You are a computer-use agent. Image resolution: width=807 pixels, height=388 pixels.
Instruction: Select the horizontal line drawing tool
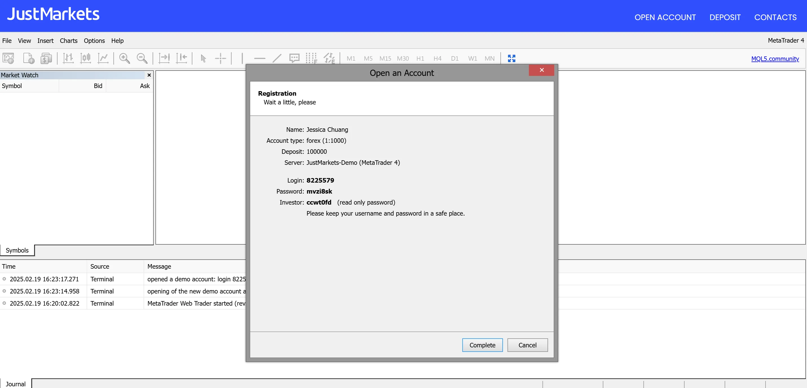pos(260,58)
